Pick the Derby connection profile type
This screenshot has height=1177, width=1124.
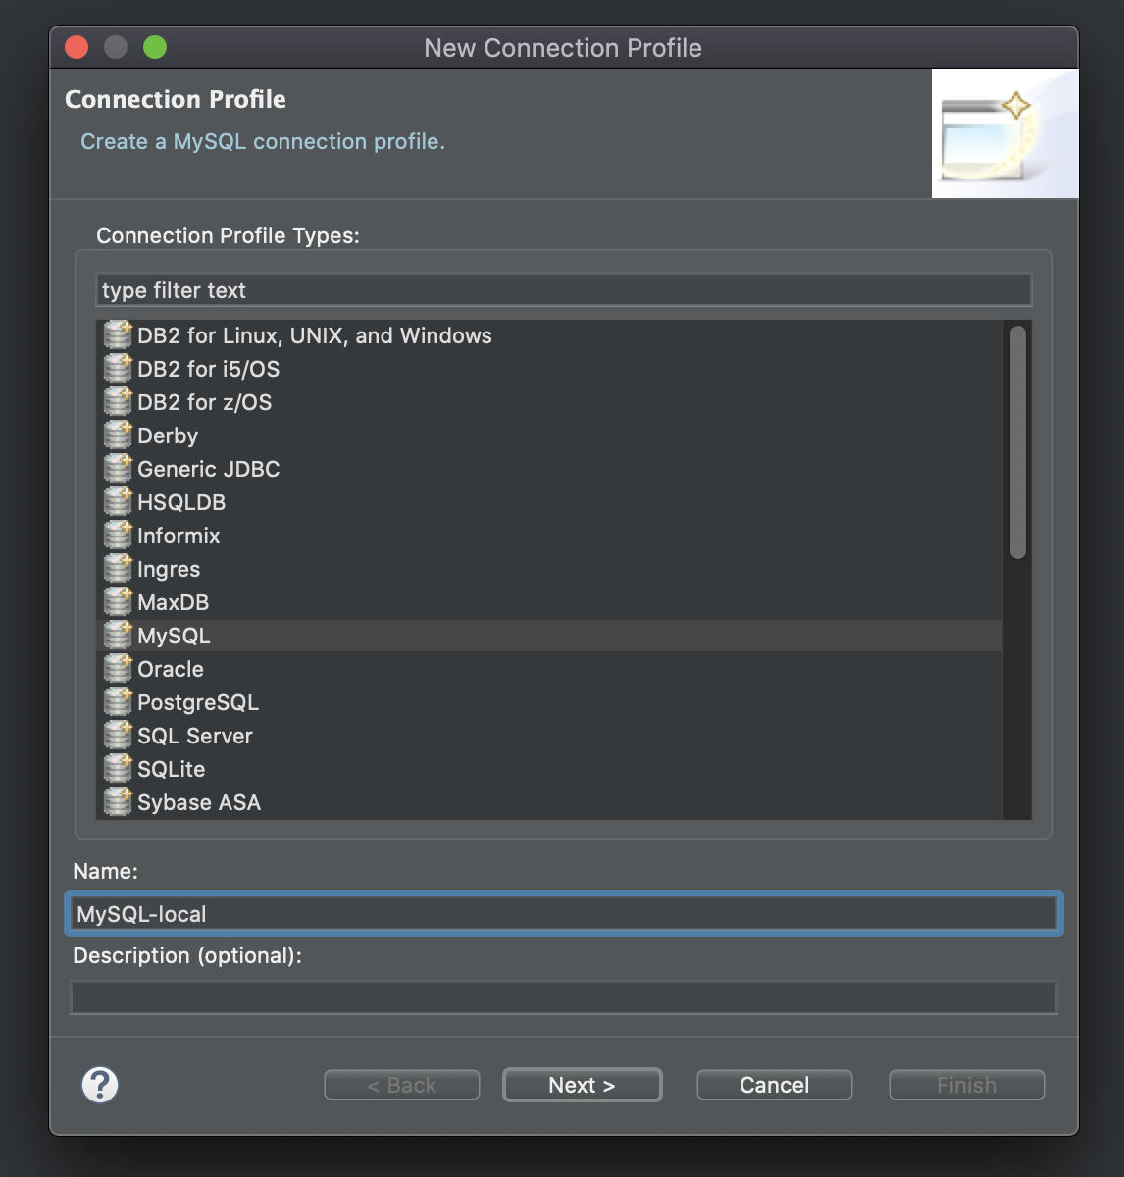click(550, 435)
